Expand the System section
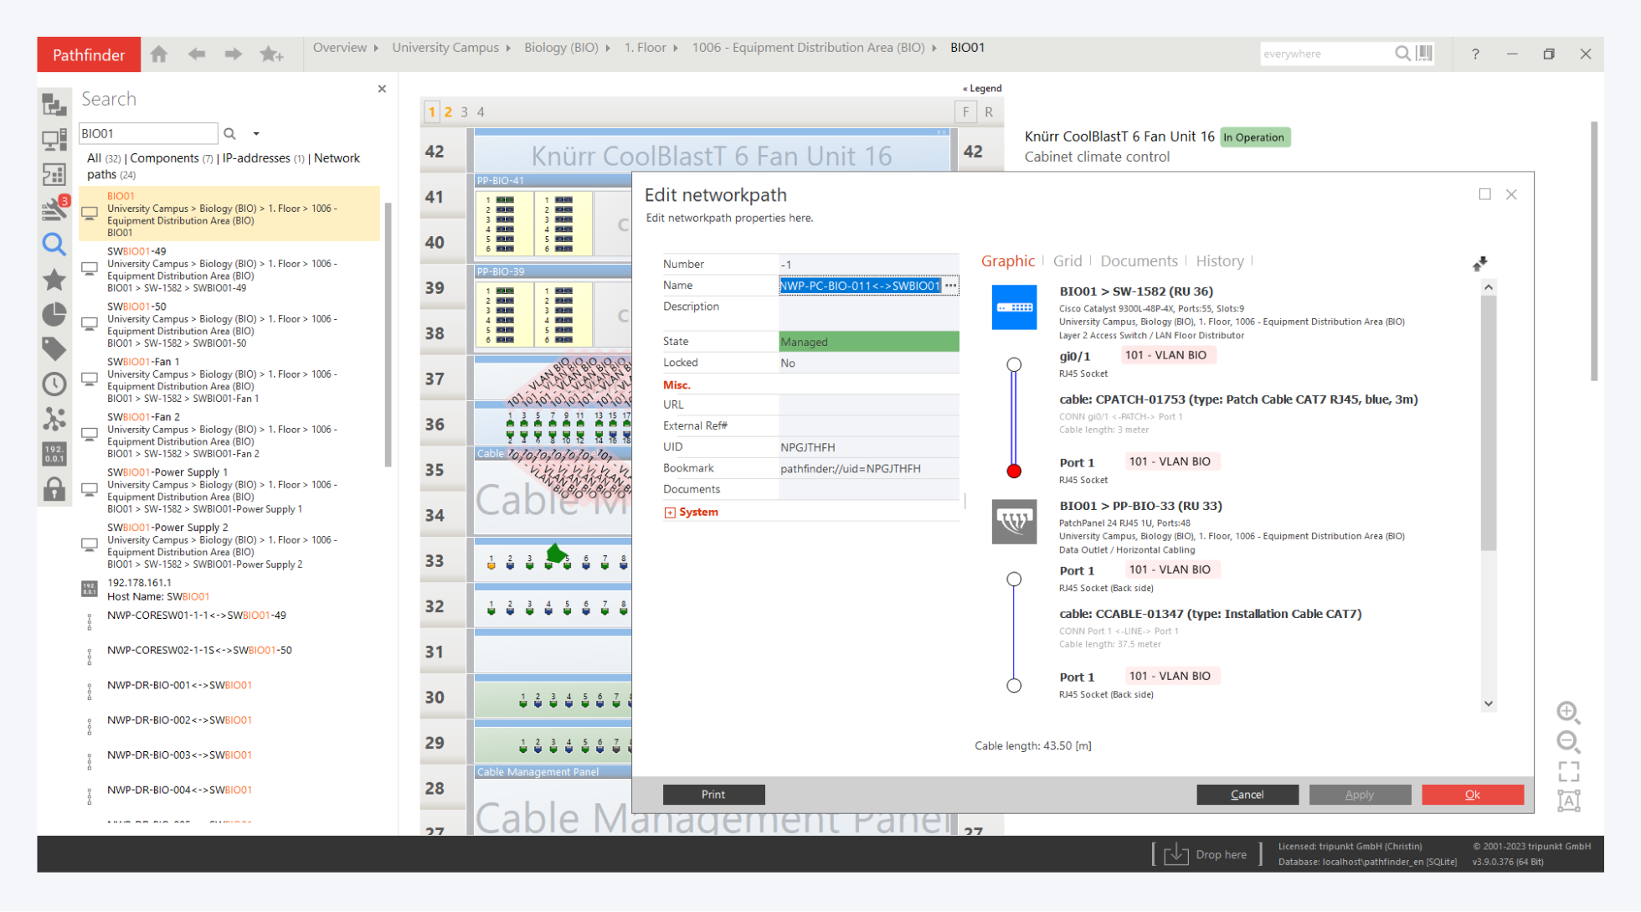The image size is (1641, 912). coord(670,513)
